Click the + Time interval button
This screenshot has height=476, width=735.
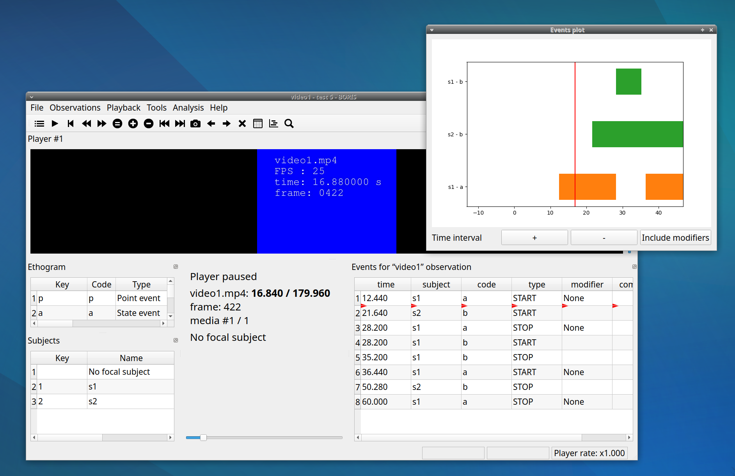coord(534,238)
